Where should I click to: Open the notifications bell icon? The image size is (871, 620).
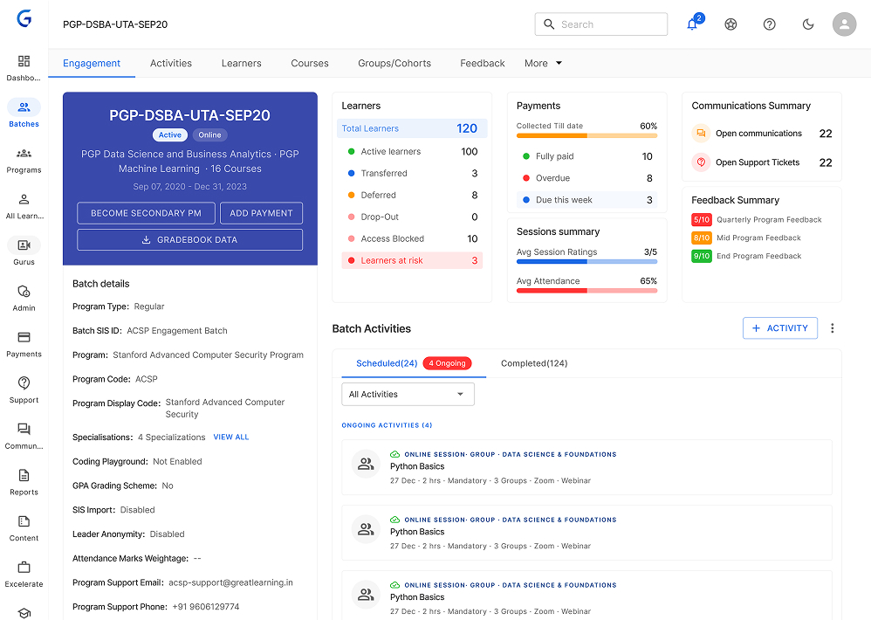692,24
